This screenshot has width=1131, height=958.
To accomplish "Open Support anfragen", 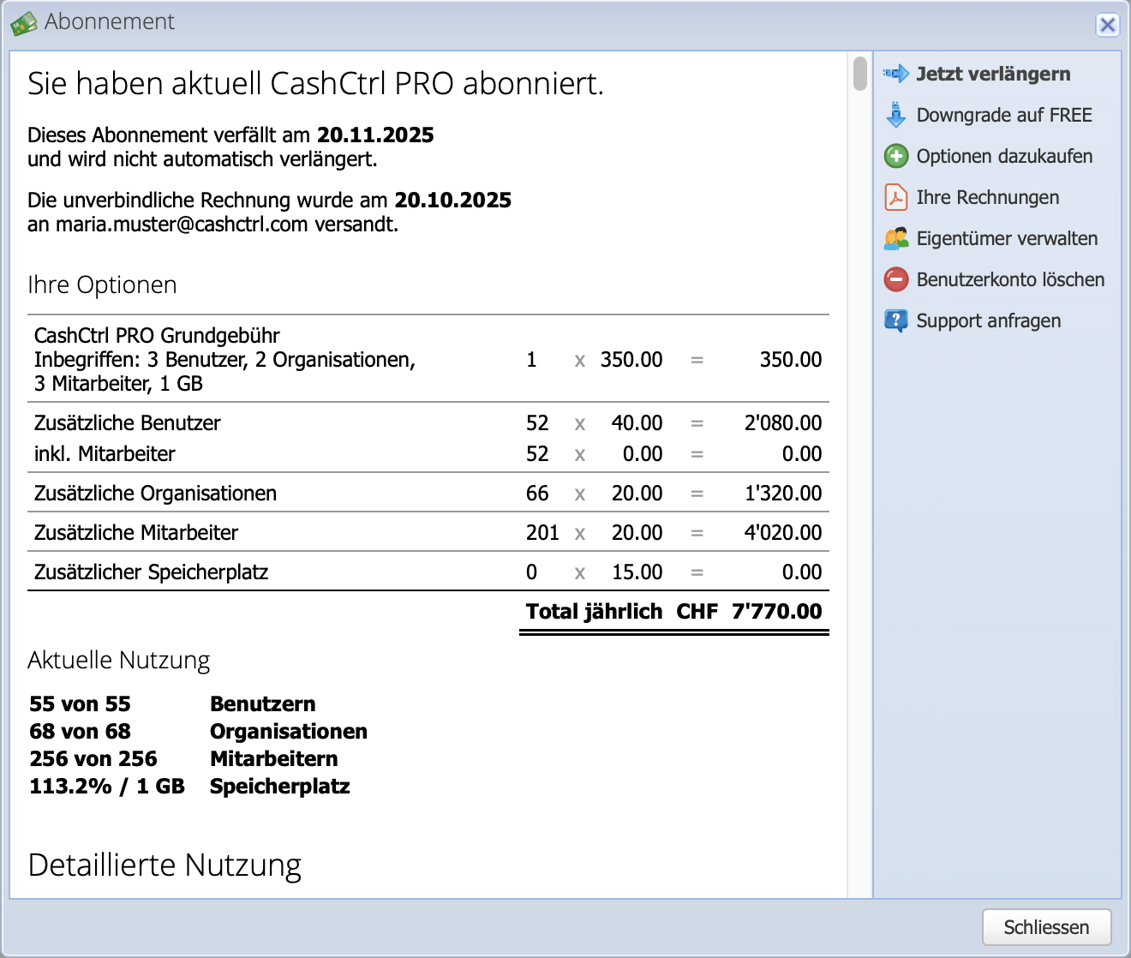I will 989,320.
